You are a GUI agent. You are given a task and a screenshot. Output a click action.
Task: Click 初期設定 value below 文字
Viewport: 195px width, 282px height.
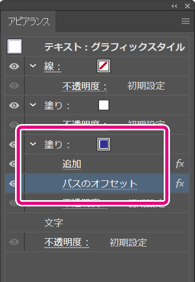pos(128,242)
